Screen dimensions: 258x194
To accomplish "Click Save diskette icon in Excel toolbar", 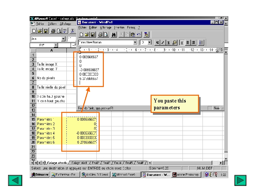I will pyautogui.click(x=45, y=31).
